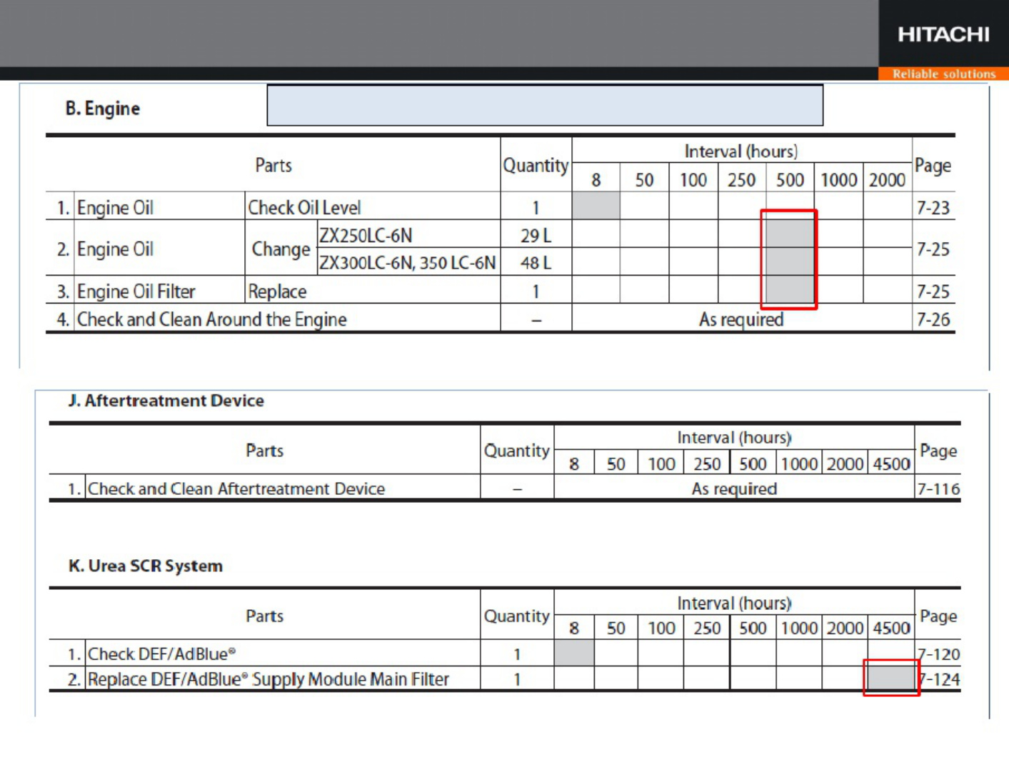Select "Check and Clean Around the Engine"

[x=211, y=319]
